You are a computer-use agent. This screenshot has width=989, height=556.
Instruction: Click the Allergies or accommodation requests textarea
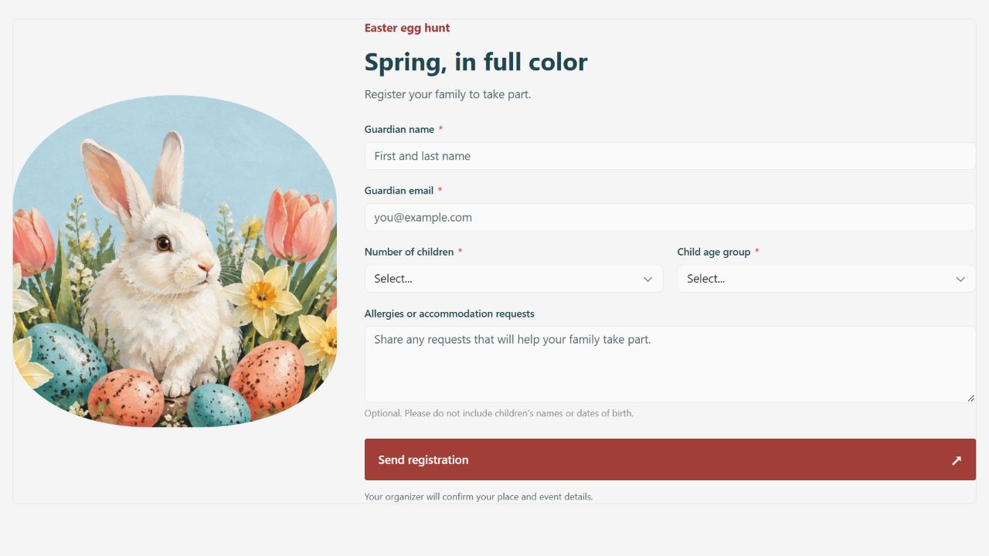(670, 364)
